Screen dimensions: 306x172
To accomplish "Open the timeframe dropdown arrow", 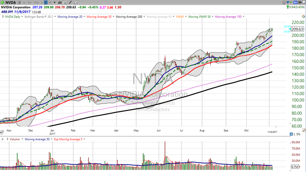I will pos(55,3).
